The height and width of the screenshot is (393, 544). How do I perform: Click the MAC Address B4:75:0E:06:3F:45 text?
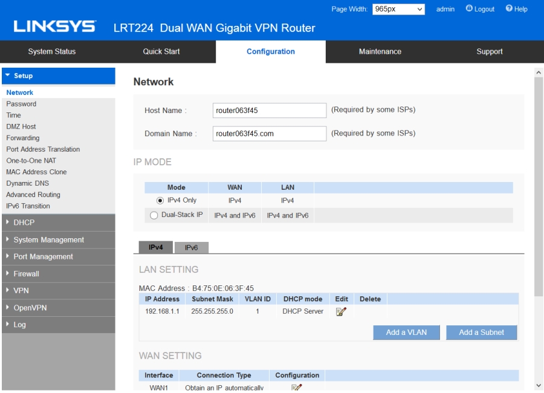[x=223, y=288]
